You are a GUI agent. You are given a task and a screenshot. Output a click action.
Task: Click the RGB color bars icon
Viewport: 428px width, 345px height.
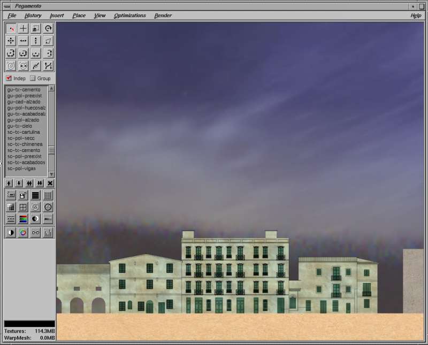pyautogui.click(x=23, y=219)
